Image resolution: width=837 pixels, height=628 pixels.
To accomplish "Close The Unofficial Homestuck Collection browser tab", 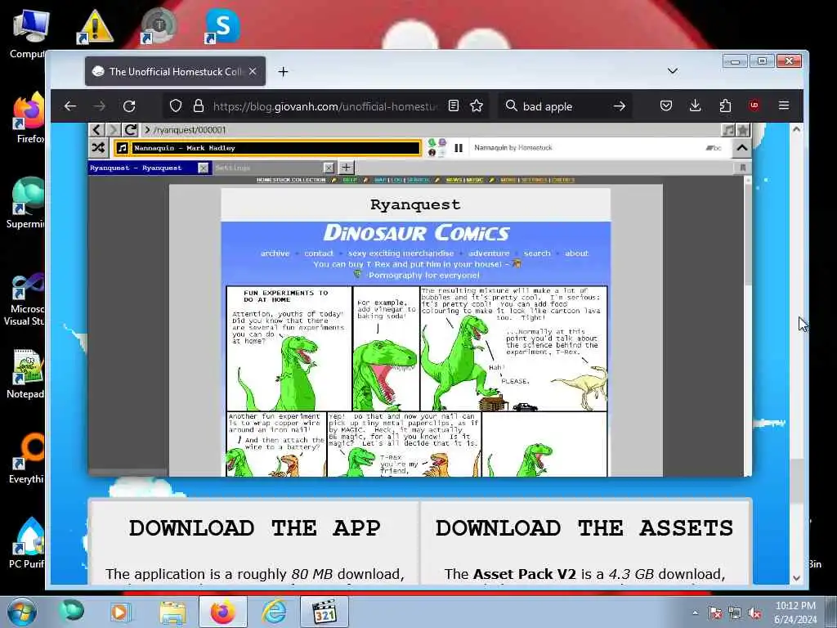I will tap(253, 72).
